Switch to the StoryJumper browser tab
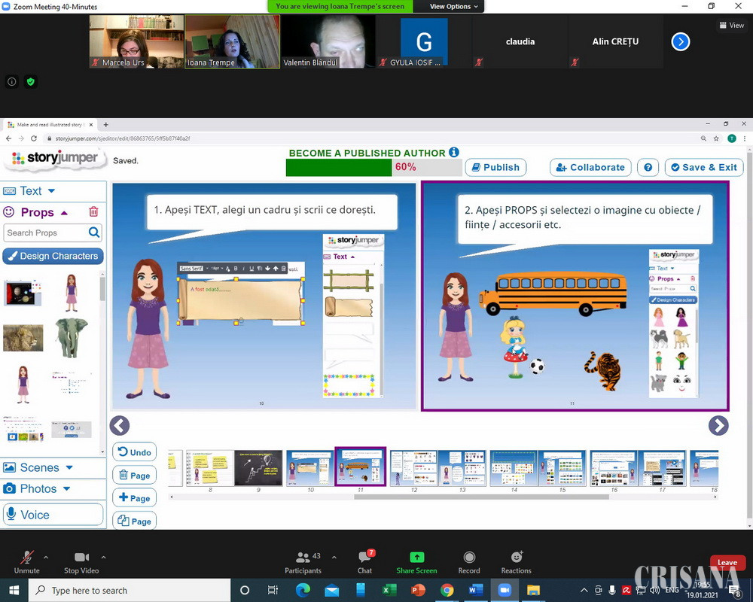Viewport: 753px width, 602px height. tap(49, 125)
